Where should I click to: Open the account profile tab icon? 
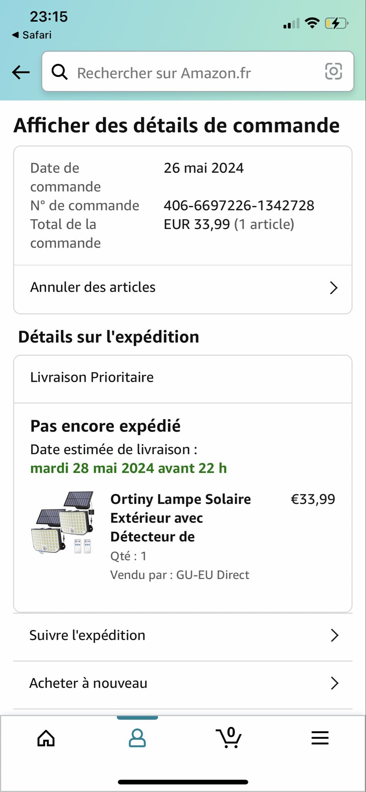(x=137, y=738)
